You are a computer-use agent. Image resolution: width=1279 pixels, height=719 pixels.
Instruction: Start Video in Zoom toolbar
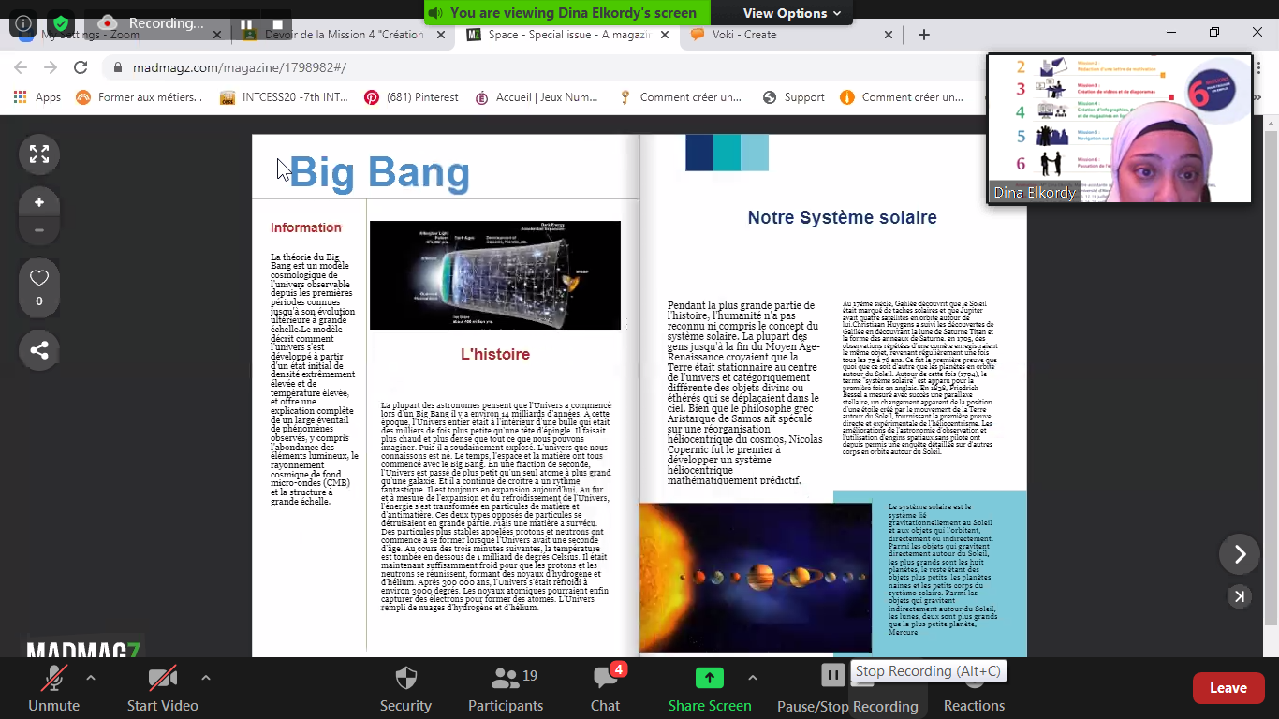coord(162,689)
